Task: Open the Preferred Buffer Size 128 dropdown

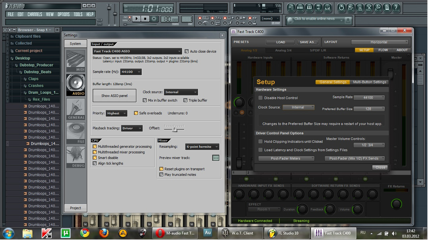Action: (x=369, y=109)
